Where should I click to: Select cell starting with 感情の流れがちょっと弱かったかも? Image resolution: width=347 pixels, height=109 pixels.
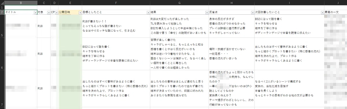231,89
